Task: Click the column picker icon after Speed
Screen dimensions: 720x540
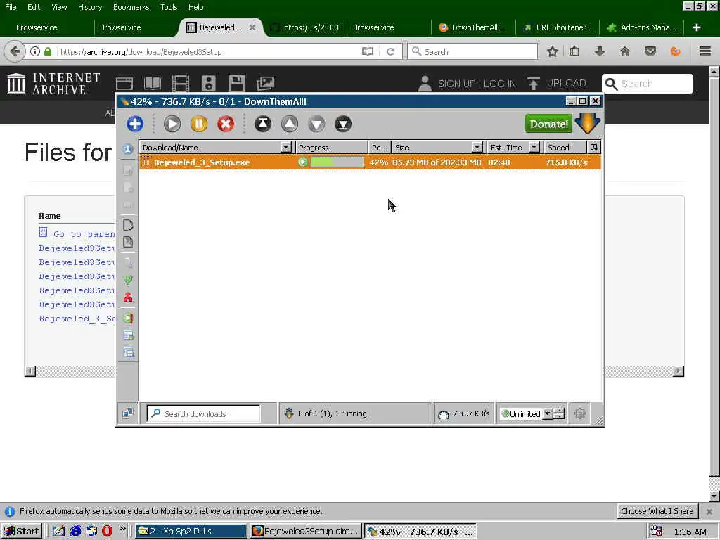Action: pos(593,148)
